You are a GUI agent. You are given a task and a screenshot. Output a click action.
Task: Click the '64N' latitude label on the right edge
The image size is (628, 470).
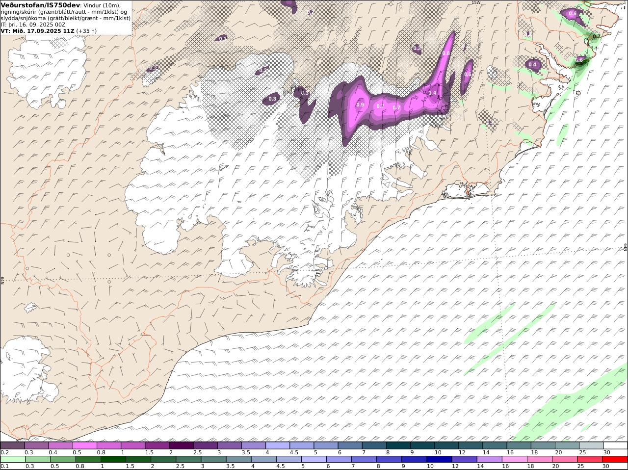626,246
